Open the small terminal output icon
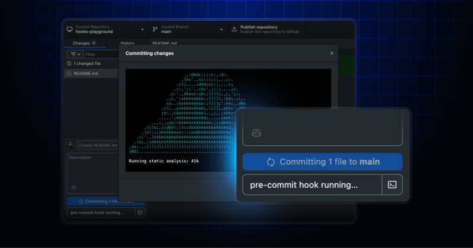This screenshot has height=248, width=473. [140, 213]
